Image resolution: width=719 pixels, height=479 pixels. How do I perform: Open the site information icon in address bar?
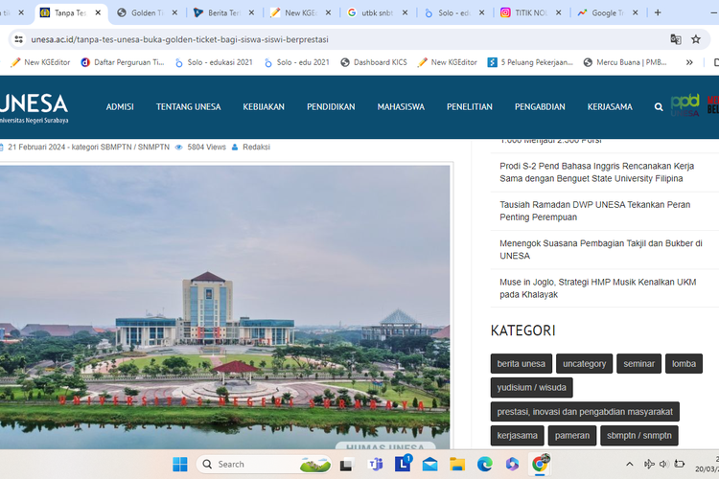tap(17, 39)
